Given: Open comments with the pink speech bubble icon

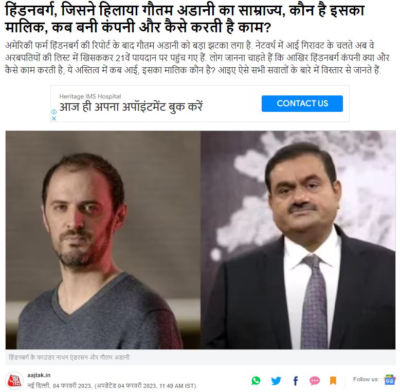Looking at the screenshot, I should coord(315,381).
